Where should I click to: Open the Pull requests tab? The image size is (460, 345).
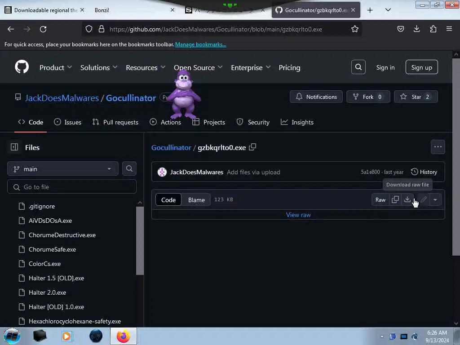115,122
